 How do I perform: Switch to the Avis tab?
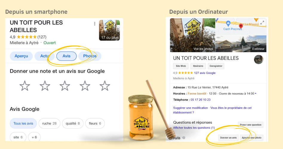point(66,56)
